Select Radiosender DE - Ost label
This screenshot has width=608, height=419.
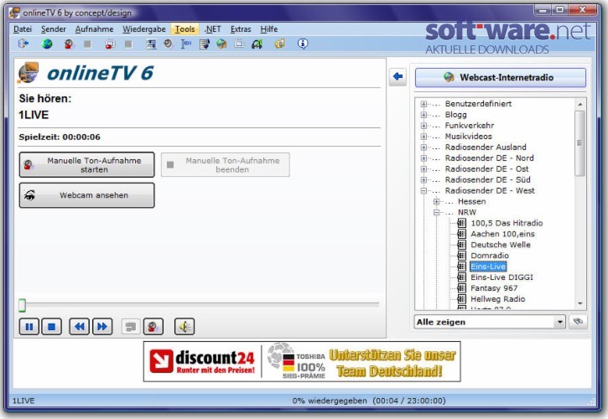(486, 169)
